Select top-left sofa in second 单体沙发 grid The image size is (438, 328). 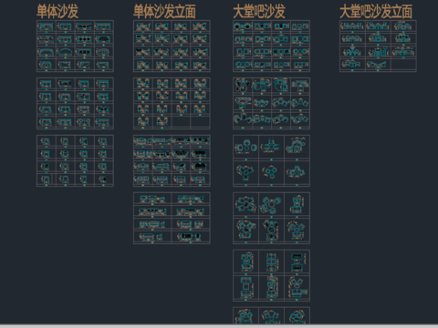click(x=47, y=84)
